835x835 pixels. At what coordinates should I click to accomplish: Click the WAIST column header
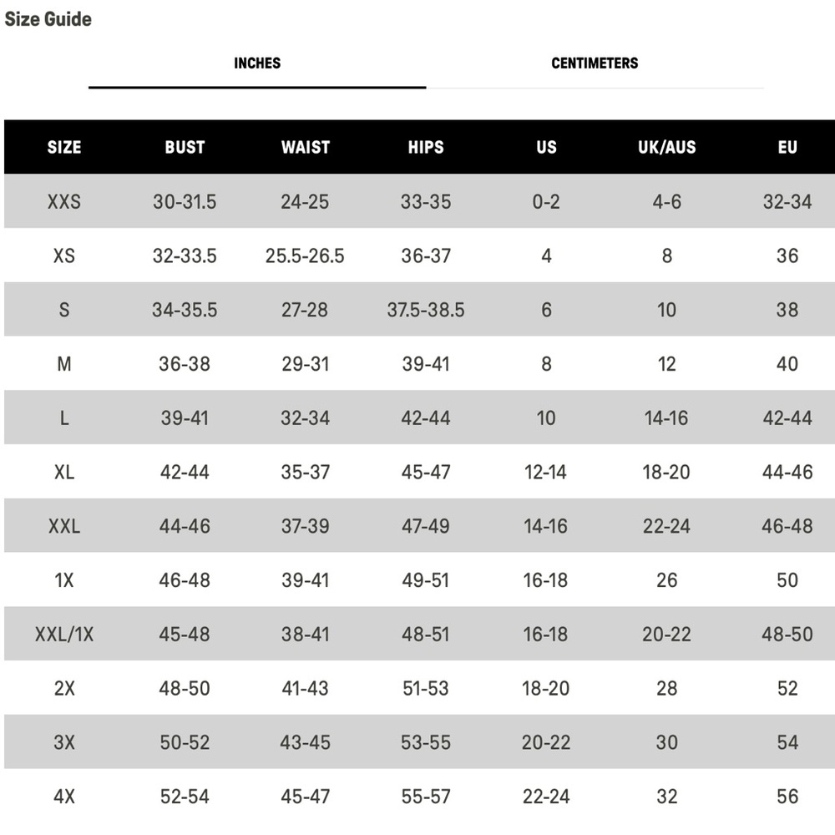(x=305, y=148)
